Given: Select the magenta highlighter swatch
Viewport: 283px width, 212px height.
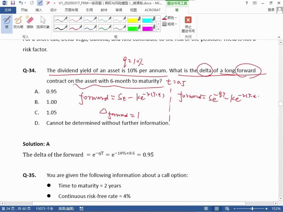Looking at the screenshot, I should pos(148,28).
